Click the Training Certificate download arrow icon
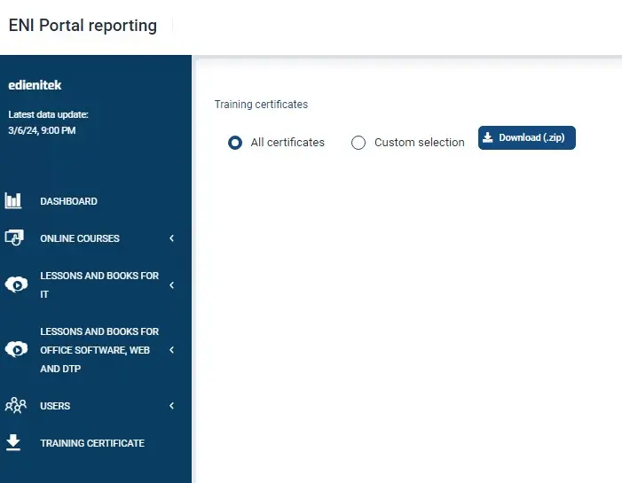 coord(13,442)
